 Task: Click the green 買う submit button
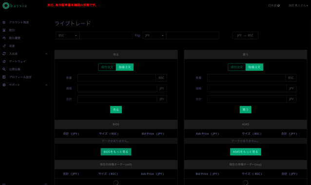pyautogui.click(x=246, y=110)
